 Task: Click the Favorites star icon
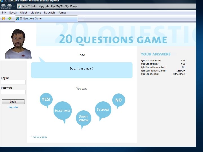[3, 18]
